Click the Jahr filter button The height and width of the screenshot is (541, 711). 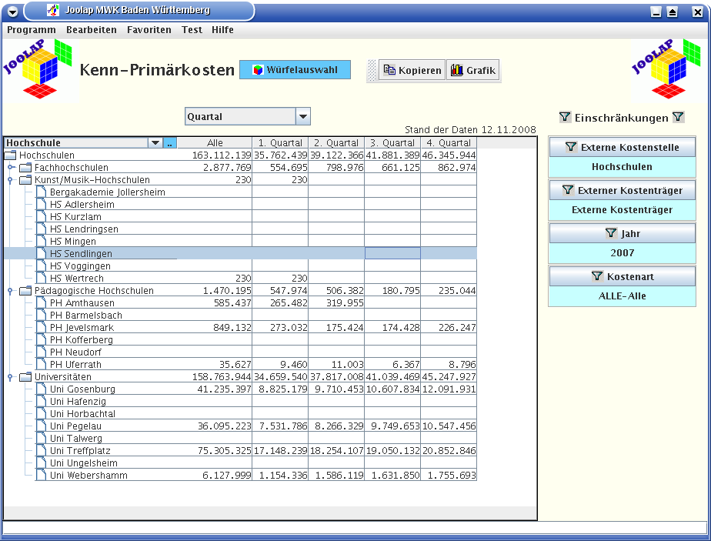[x=622, y=233]
